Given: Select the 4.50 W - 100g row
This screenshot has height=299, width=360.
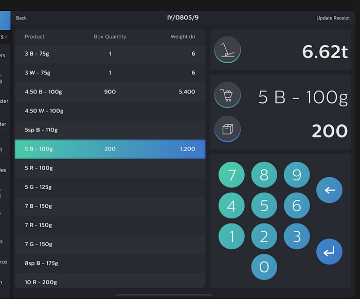Looking at the screenshot, I should pos(110,111).
